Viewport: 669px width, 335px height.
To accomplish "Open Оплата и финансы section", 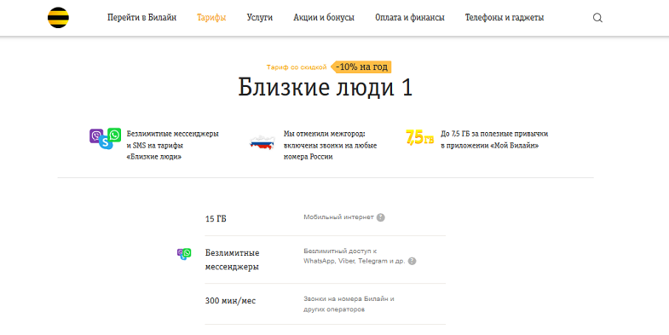I will coord(410,18).
